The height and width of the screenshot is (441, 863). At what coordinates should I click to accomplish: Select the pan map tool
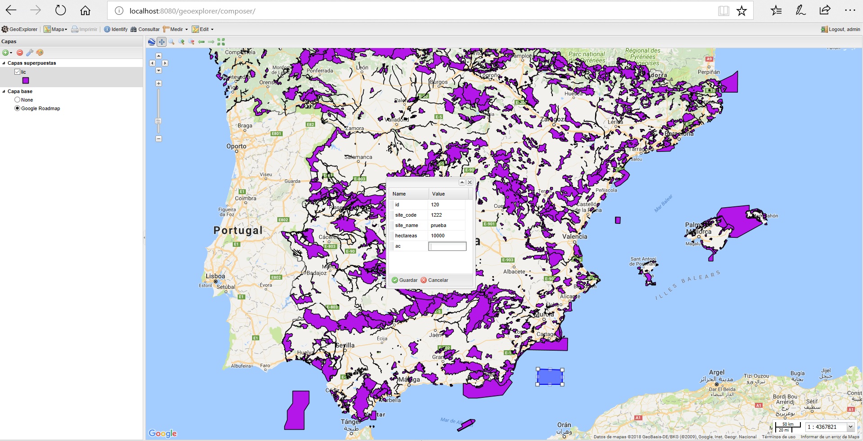(x=162, y=42)
